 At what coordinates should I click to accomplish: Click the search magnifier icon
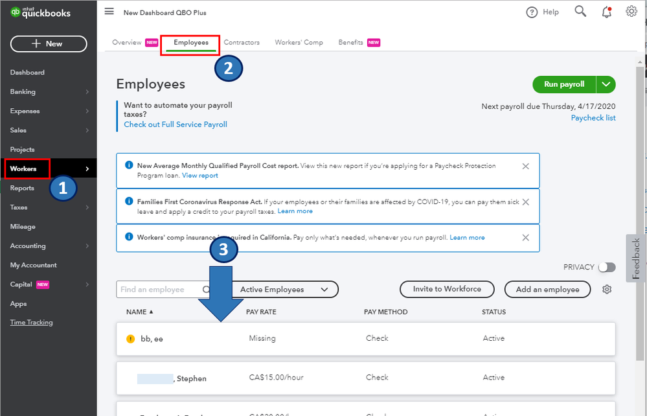coord(580,12)
